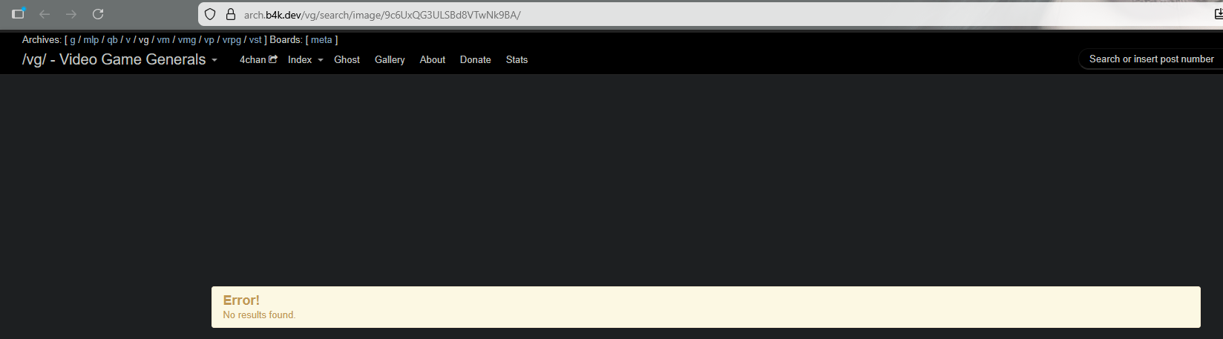
Task: Reload the page with the refresh icon
Action: 98,14
